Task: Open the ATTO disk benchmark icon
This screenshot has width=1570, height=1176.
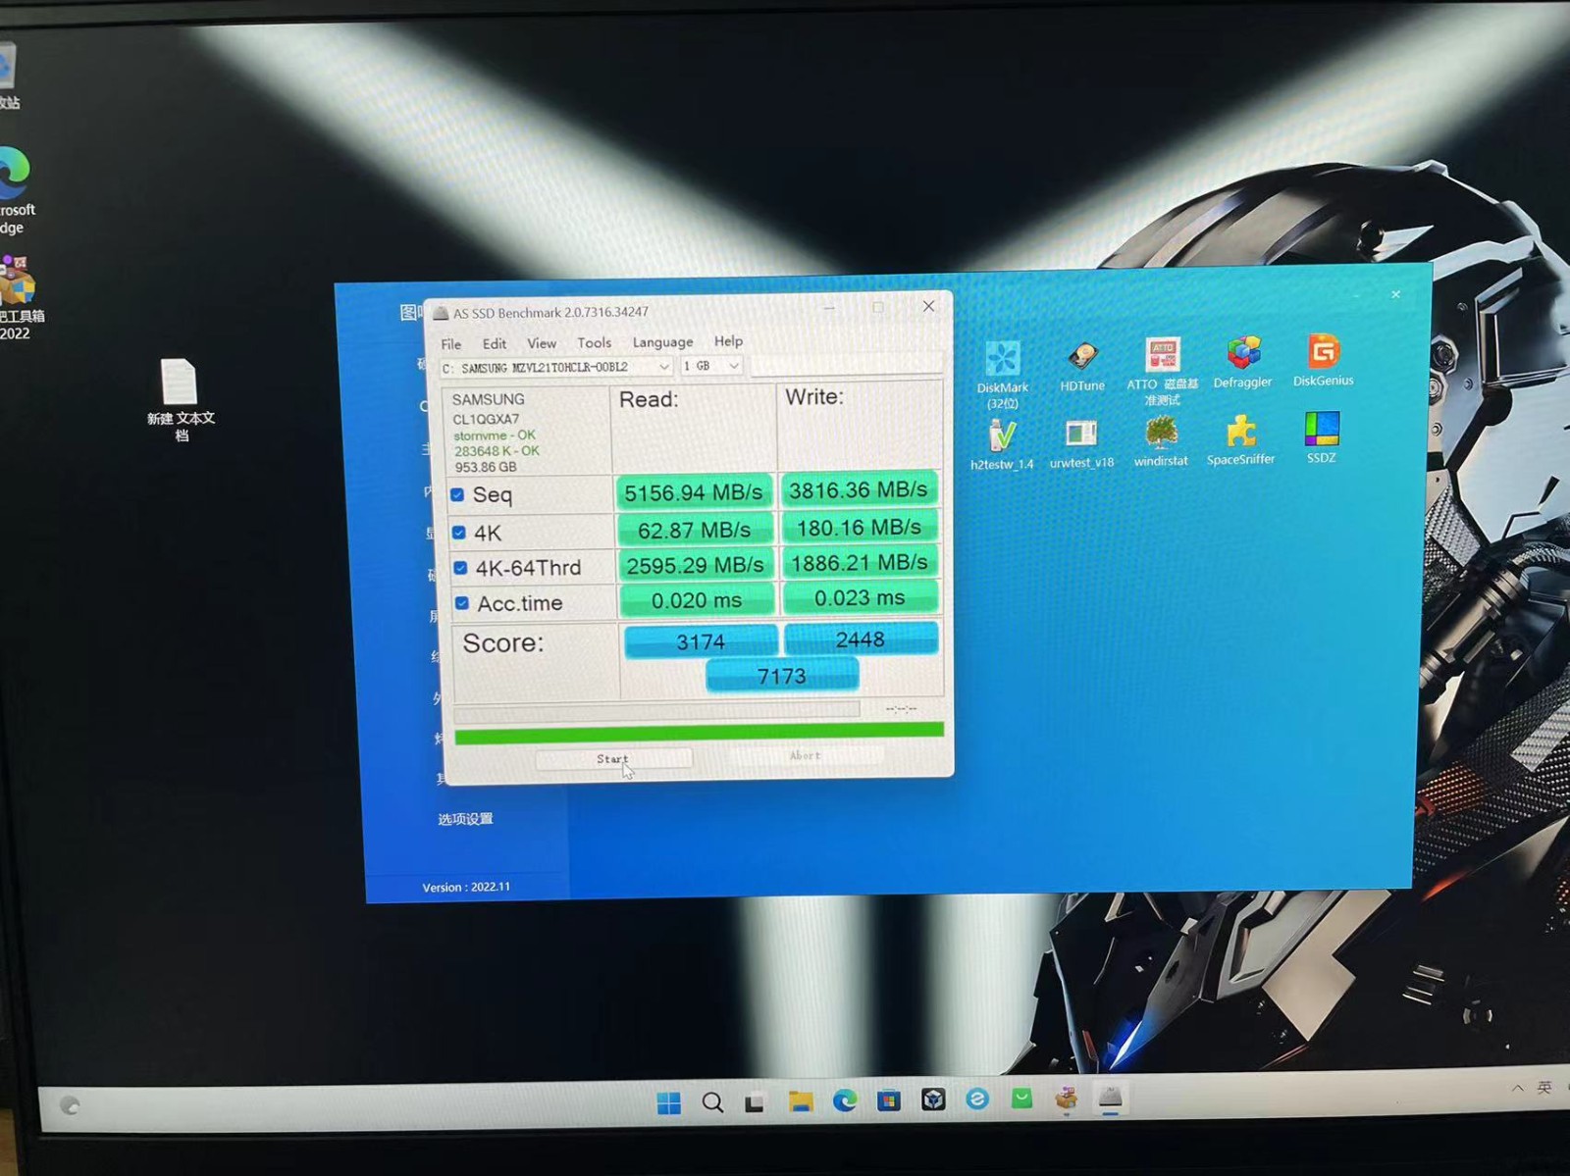Action: pos(1162,371)
